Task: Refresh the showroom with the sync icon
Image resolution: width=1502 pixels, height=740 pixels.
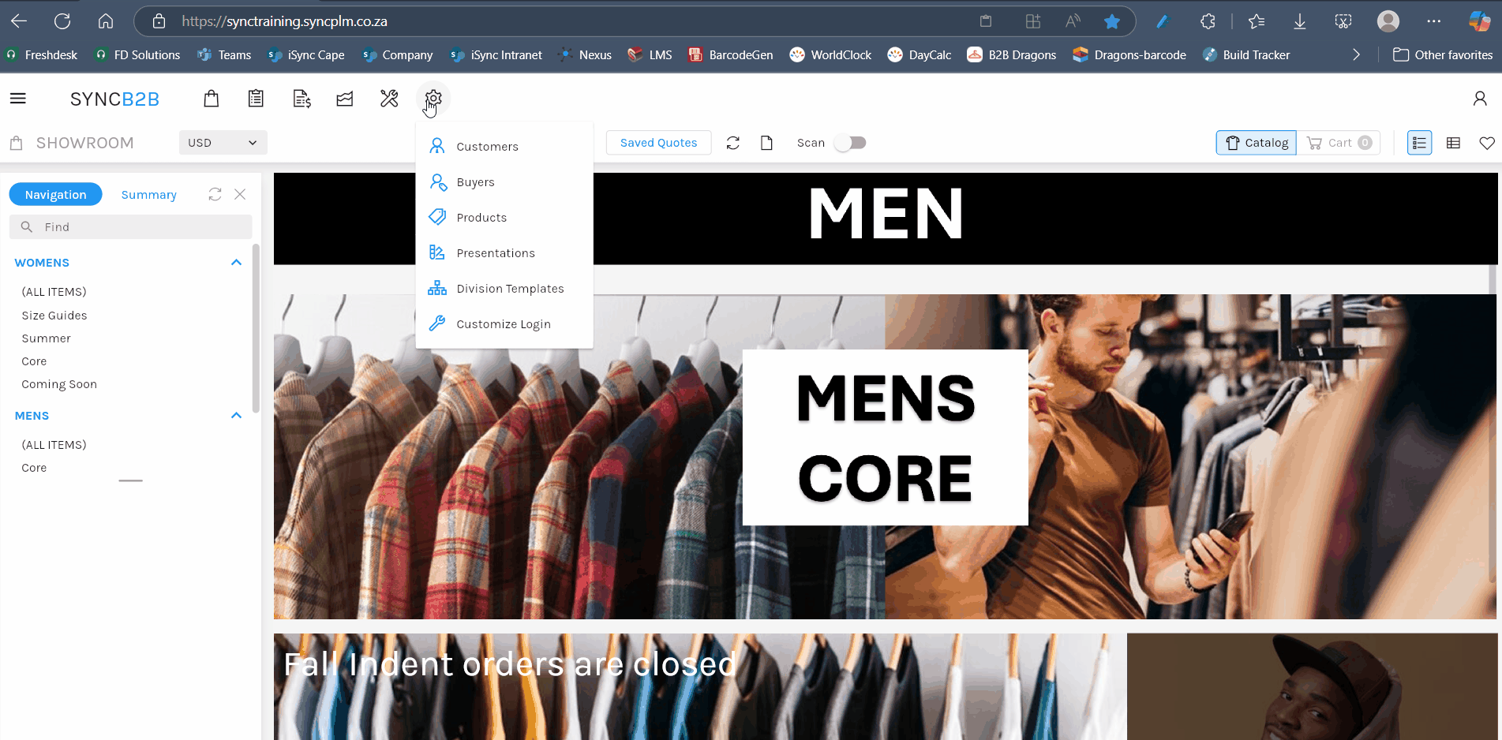Action: (x=733, y=143)
